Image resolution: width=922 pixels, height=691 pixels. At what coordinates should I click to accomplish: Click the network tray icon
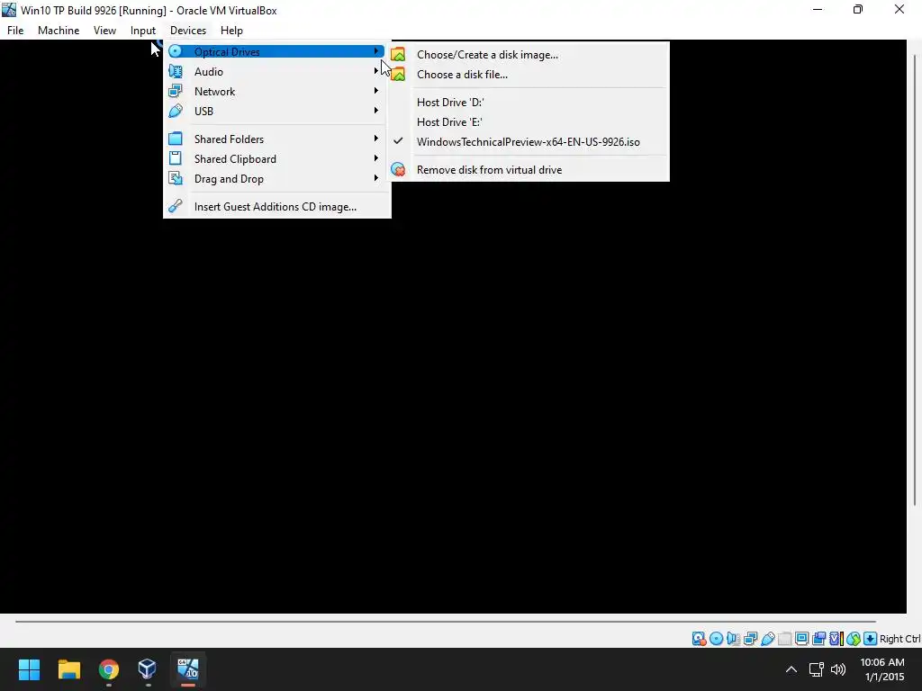tap(816, 669)
